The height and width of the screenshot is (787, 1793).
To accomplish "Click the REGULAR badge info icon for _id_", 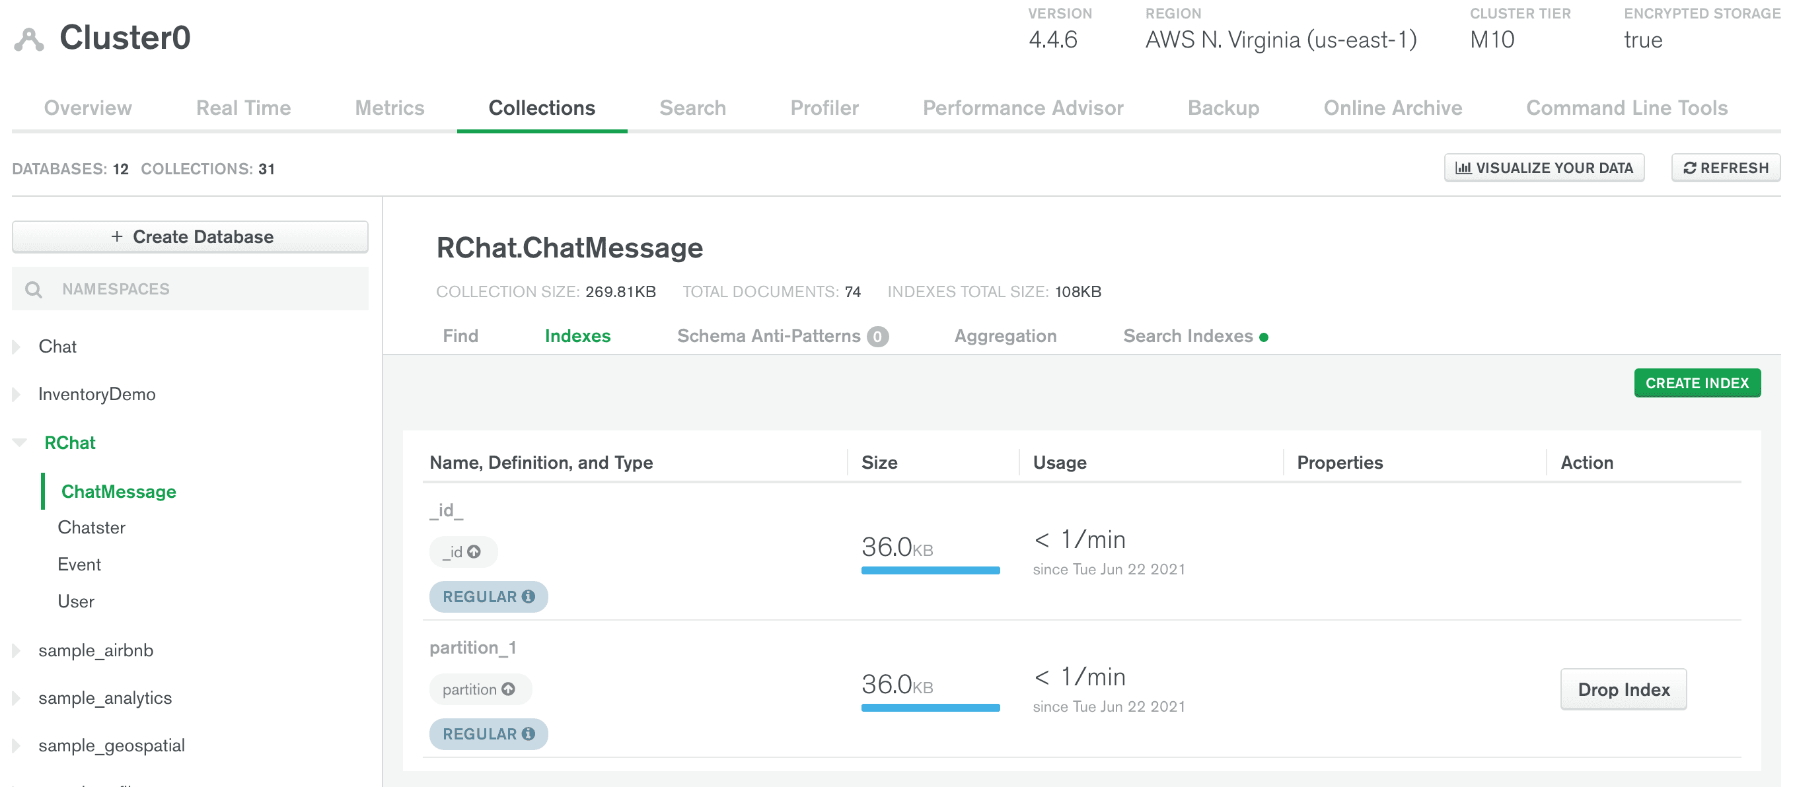I will coord(529,595).
